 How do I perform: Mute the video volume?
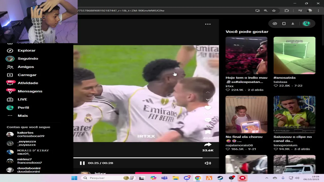(x=208, y=163)
